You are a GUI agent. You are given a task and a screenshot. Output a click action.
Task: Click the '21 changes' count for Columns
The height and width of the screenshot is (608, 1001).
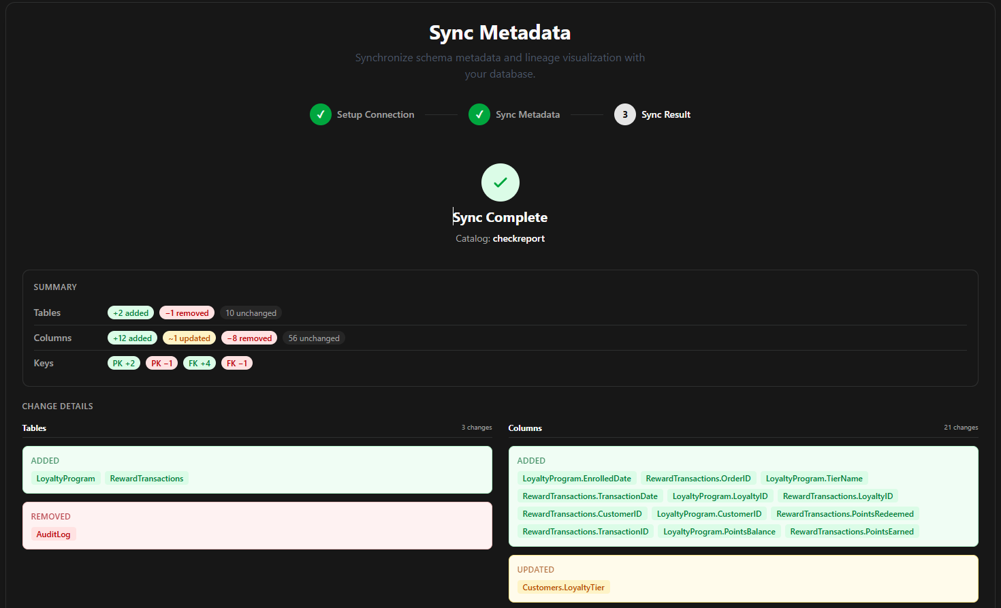[x=961, y=428]
